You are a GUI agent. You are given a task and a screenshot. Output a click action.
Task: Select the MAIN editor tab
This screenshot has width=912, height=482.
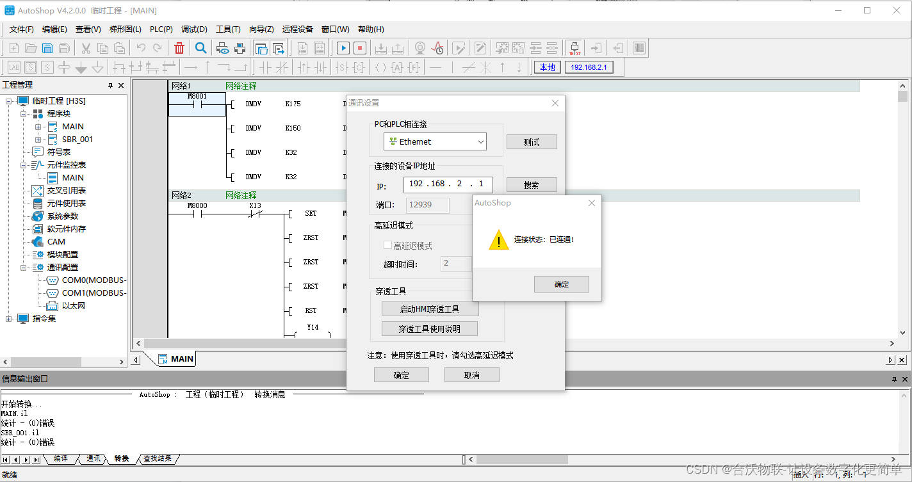(x=175, y=359)
